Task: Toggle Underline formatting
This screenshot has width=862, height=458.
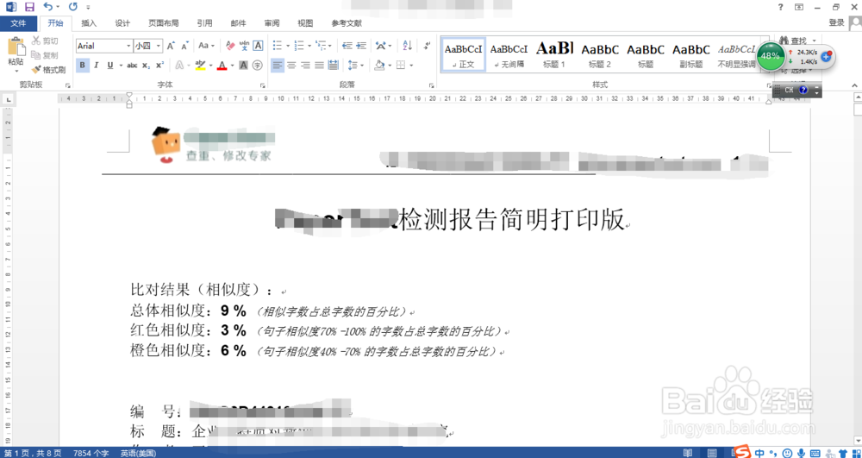Action: pos(110,66)
